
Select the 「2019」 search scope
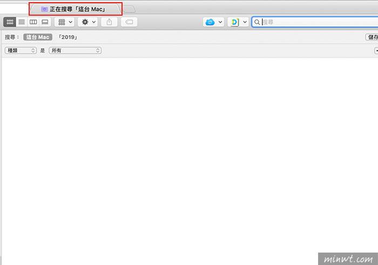(67, 37)
